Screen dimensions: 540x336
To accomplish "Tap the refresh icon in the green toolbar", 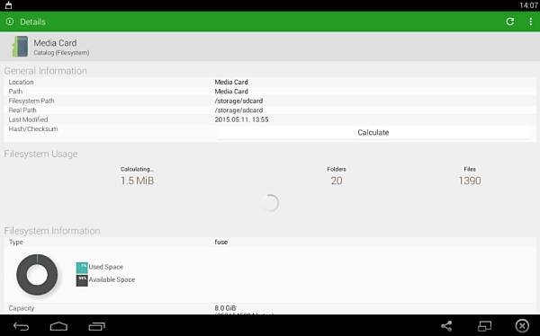I will point(510,22).
